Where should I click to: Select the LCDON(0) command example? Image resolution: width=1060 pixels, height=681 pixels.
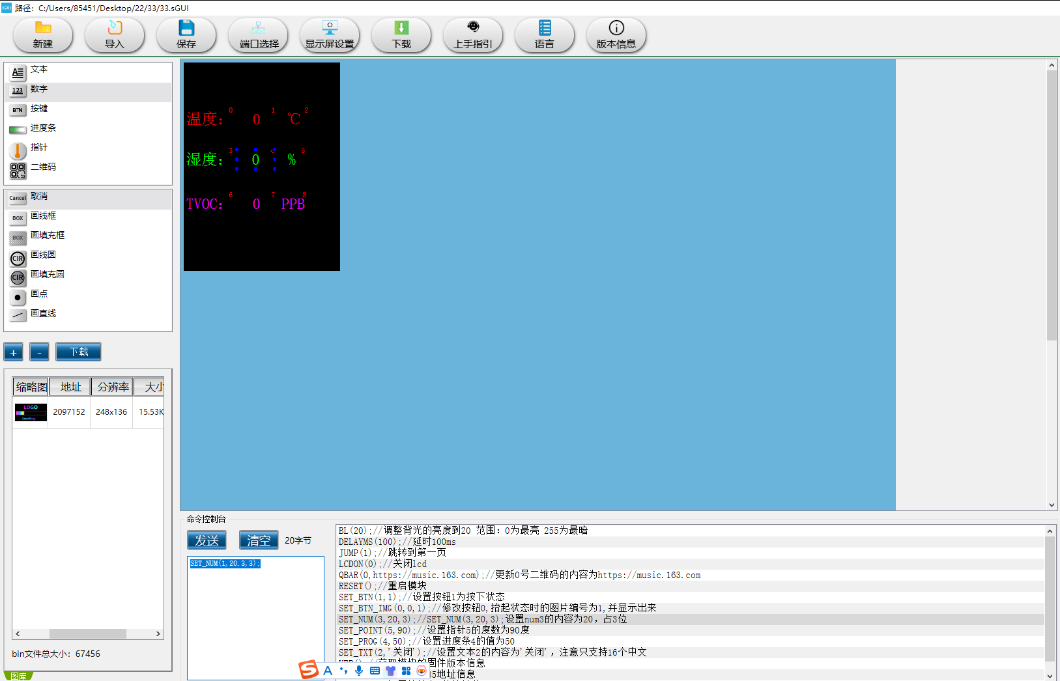click(691, 564)
